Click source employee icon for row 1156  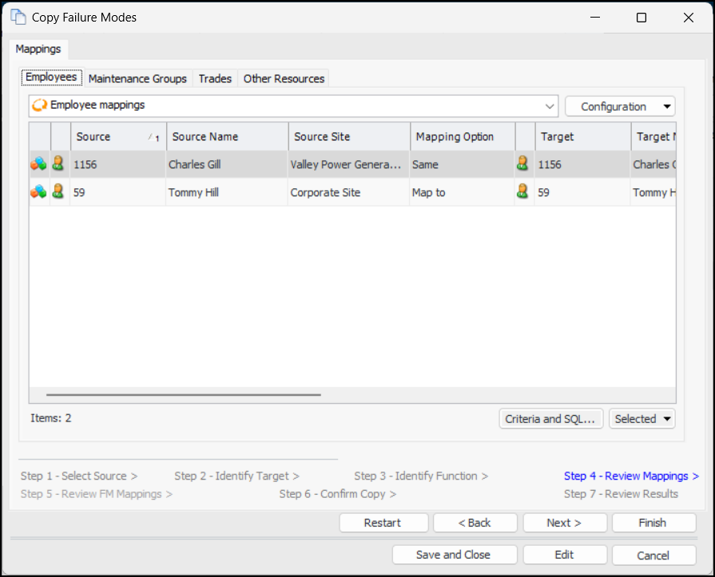coord(58,164)
